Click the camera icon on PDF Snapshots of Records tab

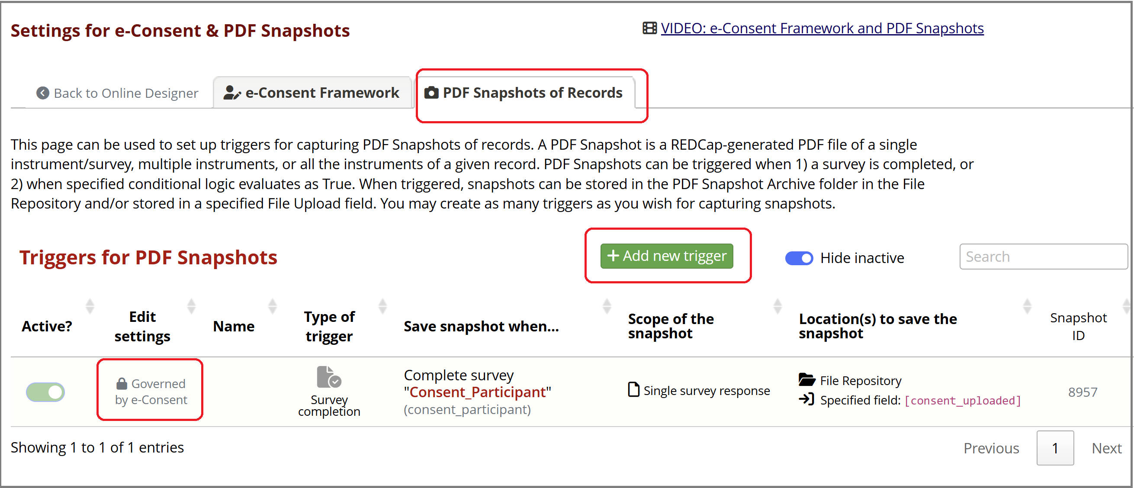(432, 93)
